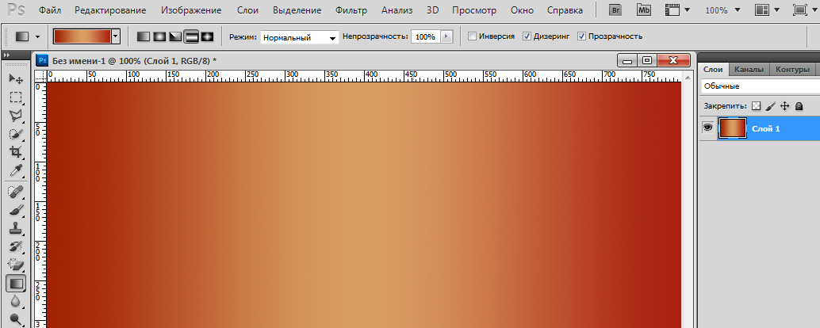Select the Brush tool
This screenshot has height=328, width=820.
[16, 210]
